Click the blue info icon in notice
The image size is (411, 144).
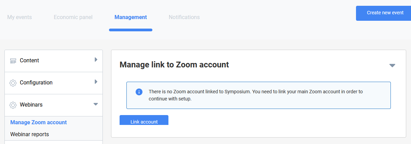point(139,92)
